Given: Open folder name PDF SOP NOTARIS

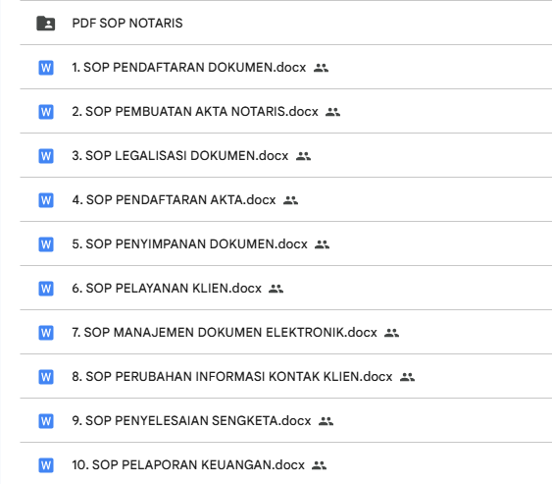Looking at the screenshot, I should pos(127,24).
